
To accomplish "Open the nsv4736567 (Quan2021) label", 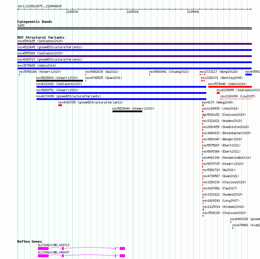I will (x=221, y=176).
